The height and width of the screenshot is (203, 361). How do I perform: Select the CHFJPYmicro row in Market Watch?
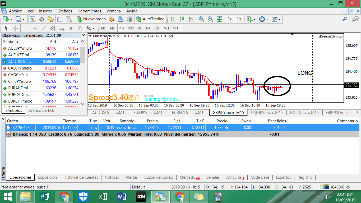(x=41, y=81)
